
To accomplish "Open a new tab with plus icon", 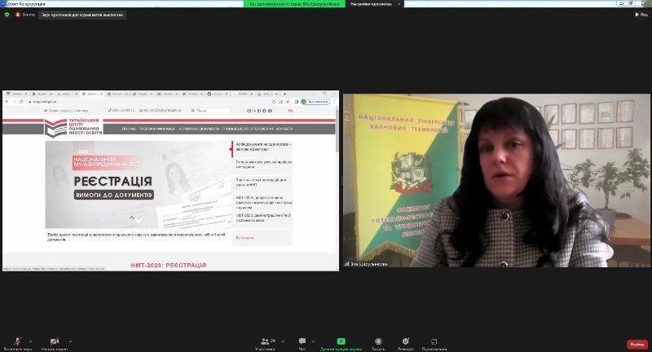I will click(x=284, y=94).
